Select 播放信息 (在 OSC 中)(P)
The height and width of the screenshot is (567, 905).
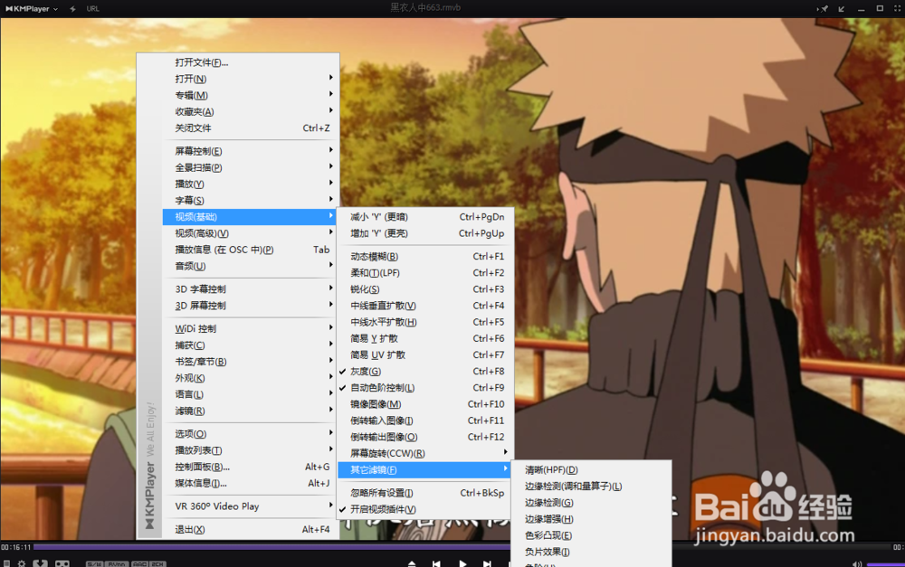point(251,250)
